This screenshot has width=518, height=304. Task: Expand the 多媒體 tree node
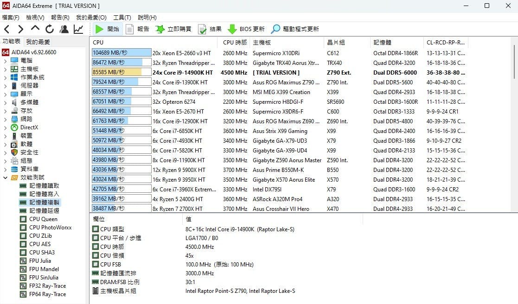click(x=5, y=102)
